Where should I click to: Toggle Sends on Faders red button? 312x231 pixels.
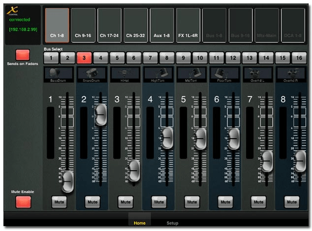[x=23, y=55]
